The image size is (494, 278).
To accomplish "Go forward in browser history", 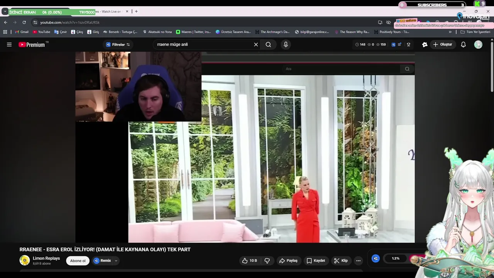I will tap(15, 22).
